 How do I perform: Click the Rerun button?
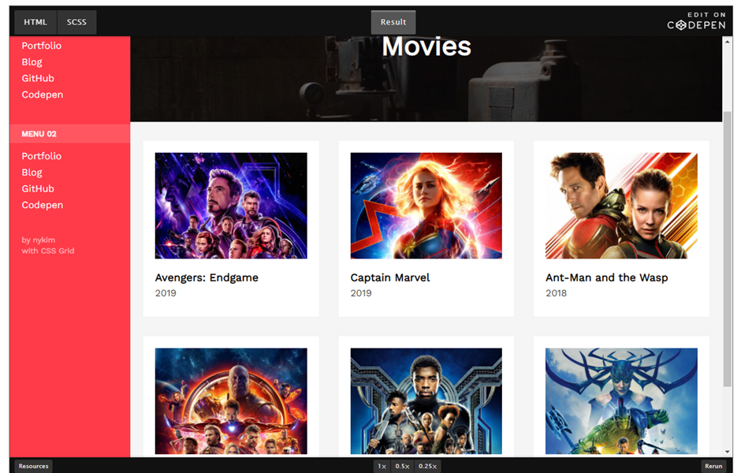713,466
